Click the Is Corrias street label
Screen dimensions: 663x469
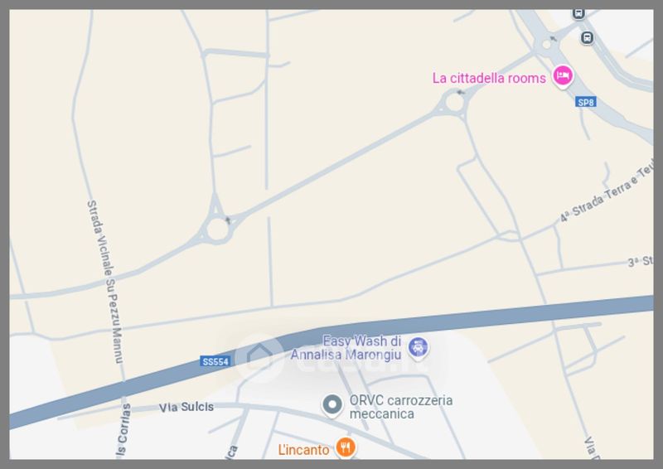(x=123, y=432)
